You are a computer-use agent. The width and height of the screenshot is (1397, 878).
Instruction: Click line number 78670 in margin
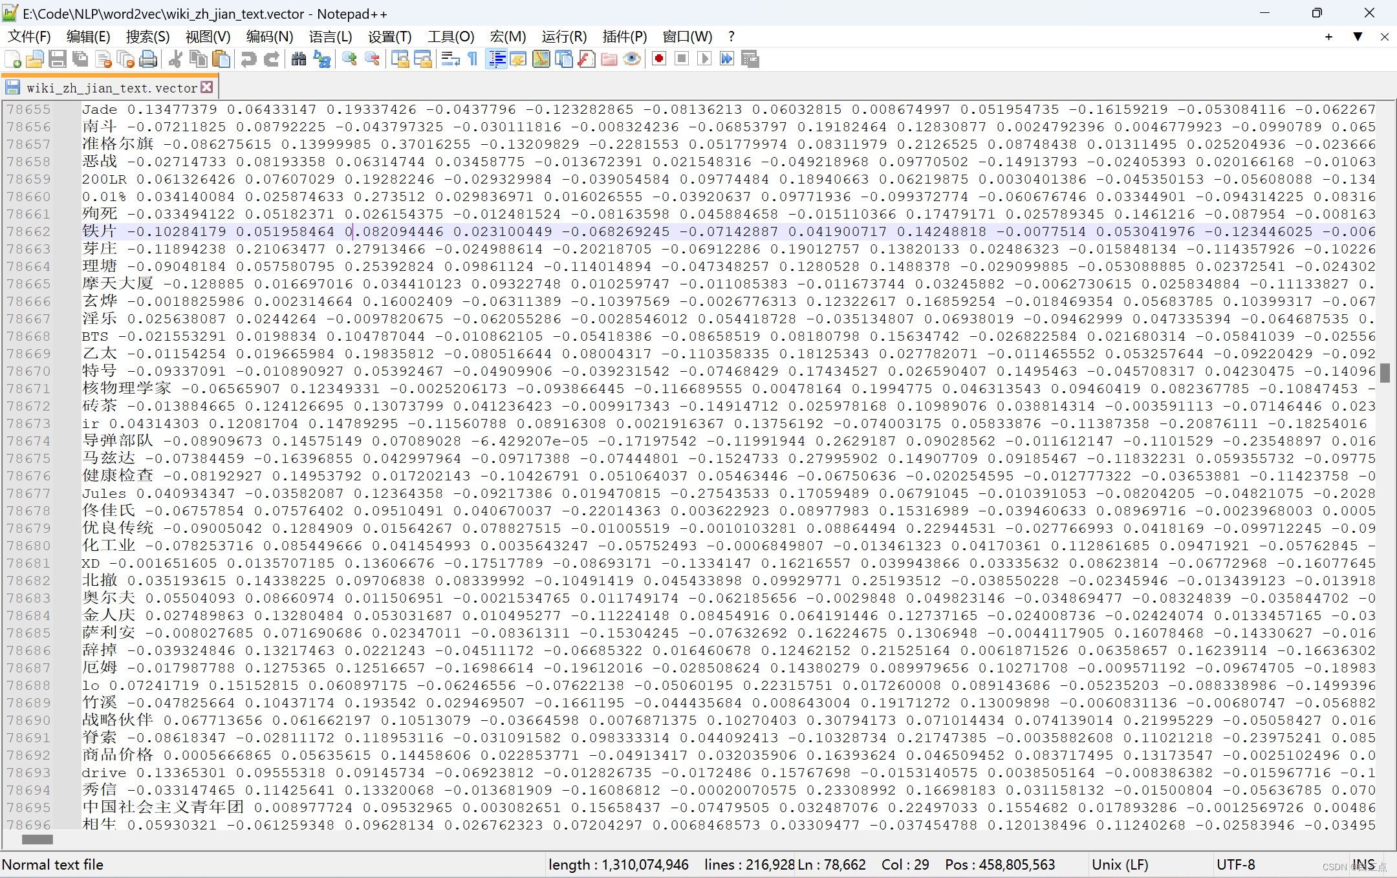[x=28, y=371]
